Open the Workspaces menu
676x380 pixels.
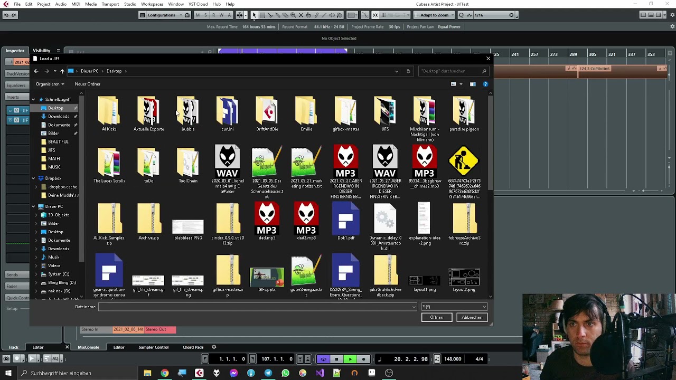click(152, 4)
